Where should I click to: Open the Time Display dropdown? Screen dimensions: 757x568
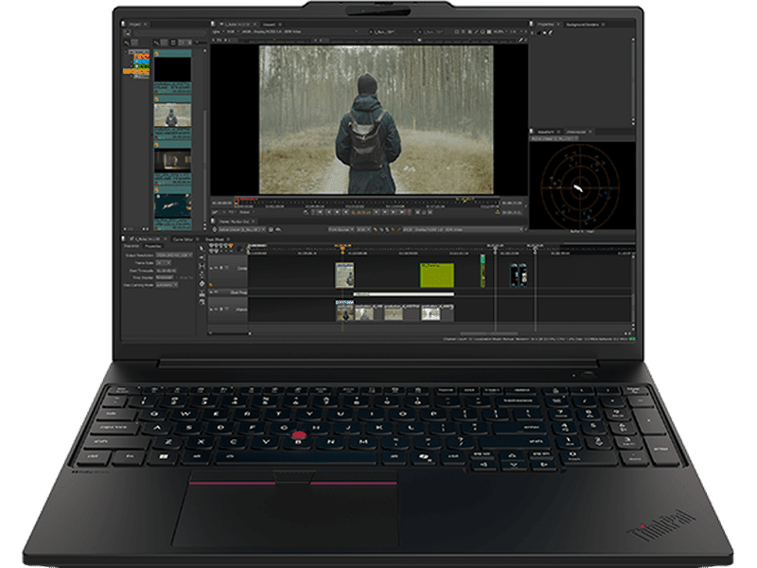(165, 277)
